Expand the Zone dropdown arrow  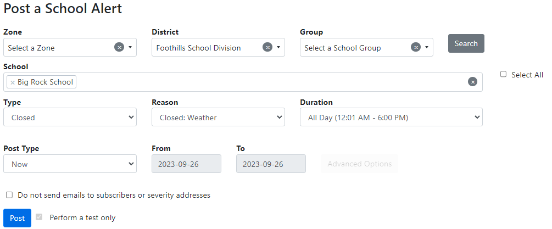(x=130, y=47)
